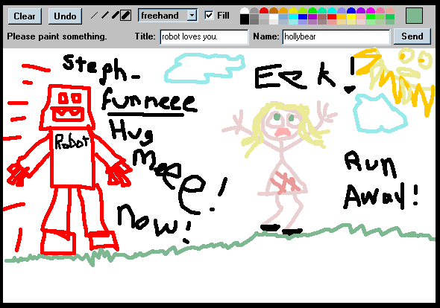Viewport: 440px width, 308px height.
Task: Pick the bright blue rounded color swatch
Action: [x=351, y=10]
